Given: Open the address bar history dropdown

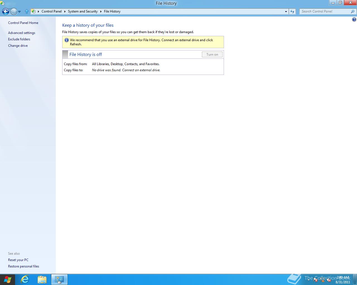Looking at the screenshot, I should click(x=286, y=11).
